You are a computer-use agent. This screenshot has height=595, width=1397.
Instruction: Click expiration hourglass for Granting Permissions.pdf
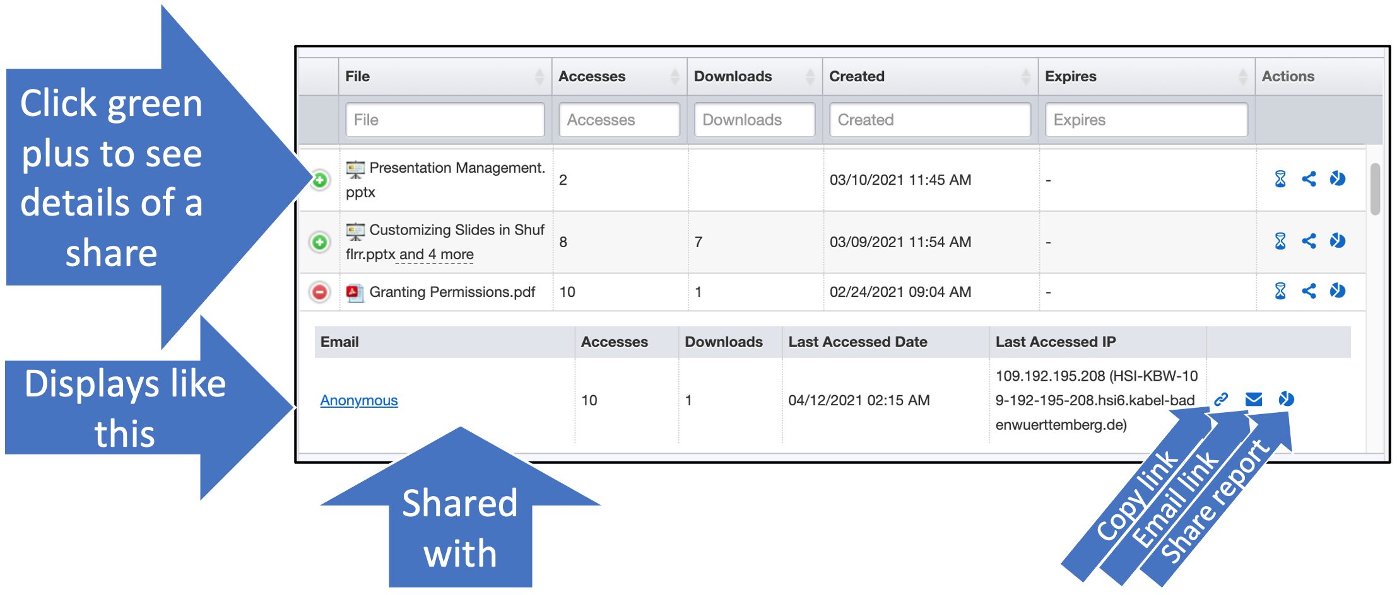click(1280, 291)
